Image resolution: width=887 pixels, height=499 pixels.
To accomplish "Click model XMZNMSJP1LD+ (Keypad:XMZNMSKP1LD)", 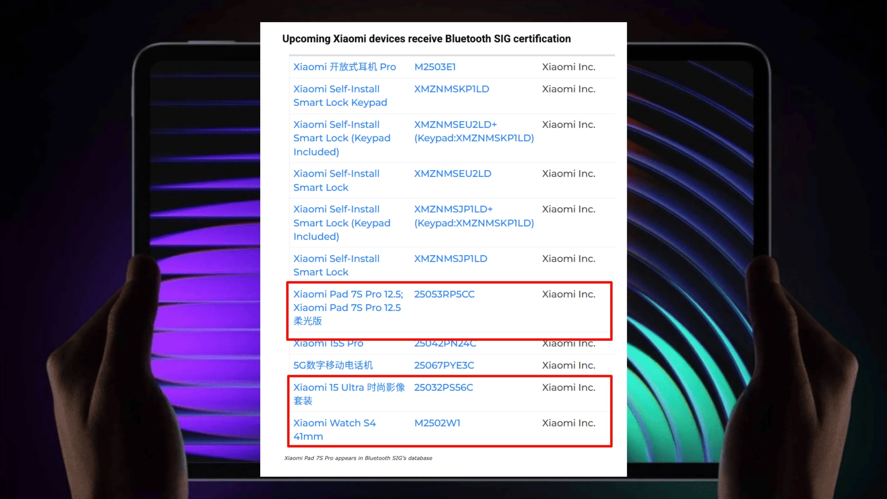I will (x=474, y=216).
